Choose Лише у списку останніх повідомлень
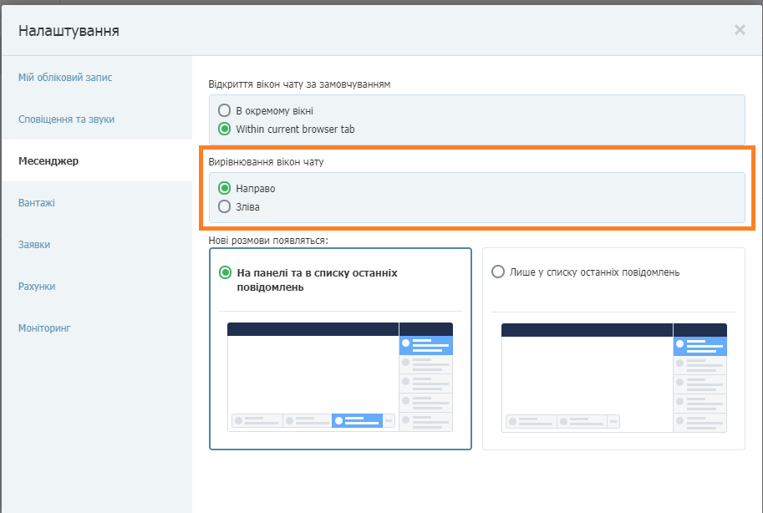The width and height of the screenshot is (763, 513). pos(498,272)
